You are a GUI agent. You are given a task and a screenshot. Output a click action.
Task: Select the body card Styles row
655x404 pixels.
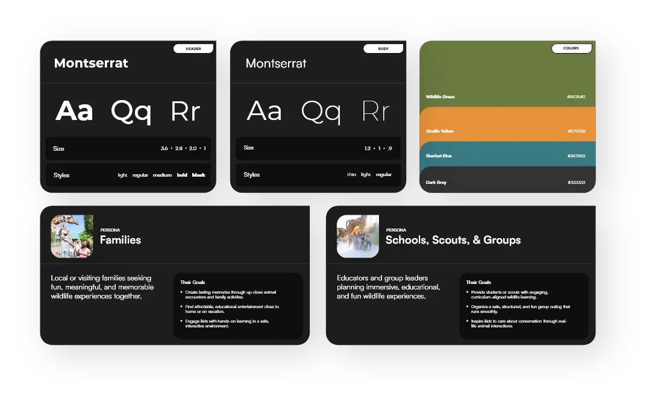point(318,175)
